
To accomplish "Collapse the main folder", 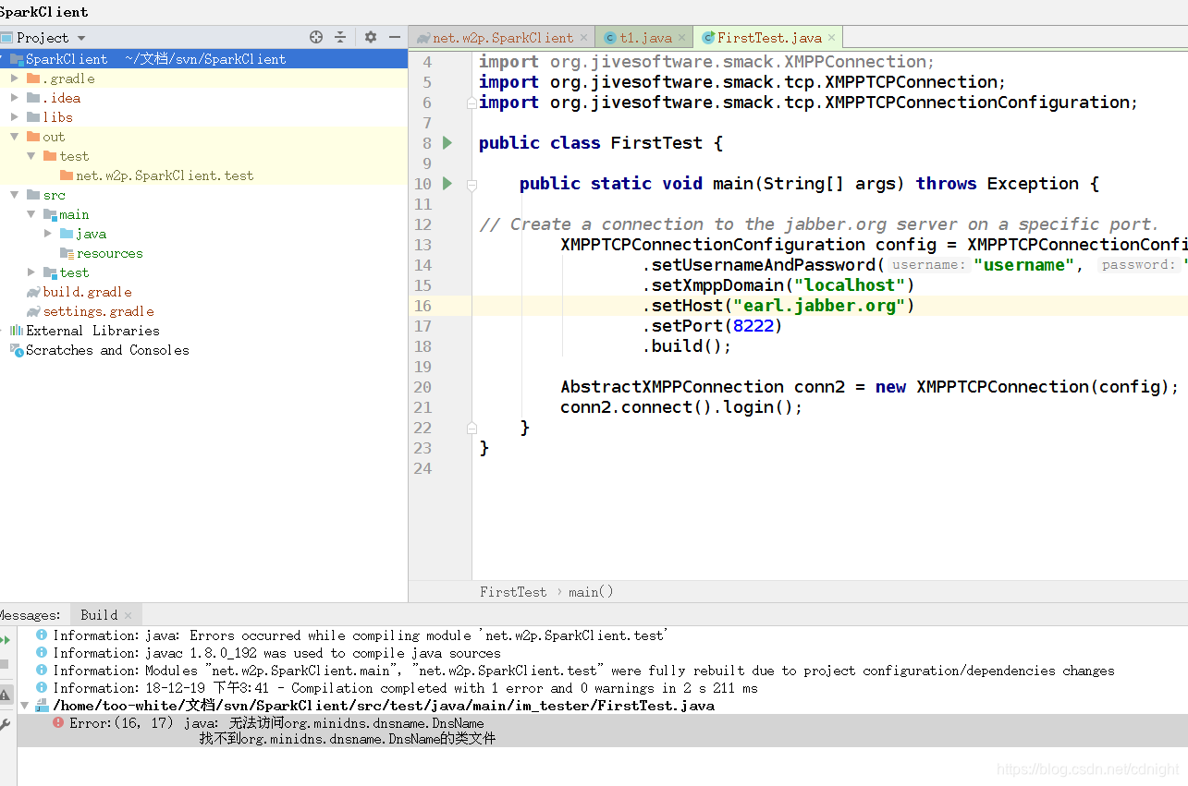I will [x=31, y=214].
